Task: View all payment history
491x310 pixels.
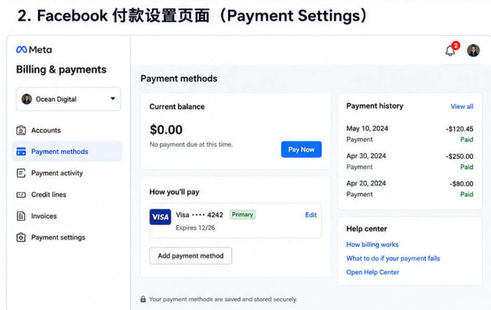Action: (x=462, y=107)
